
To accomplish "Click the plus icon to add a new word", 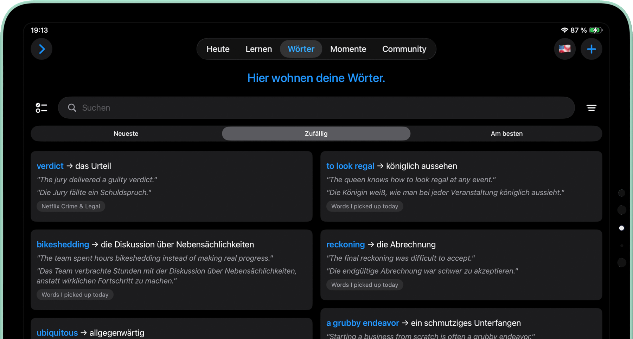I will (592, 49).
